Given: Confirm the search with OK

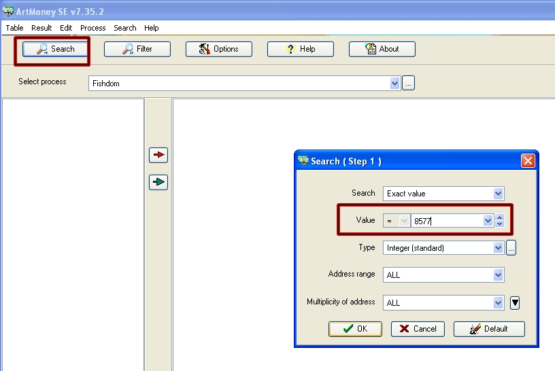Looking at the screenshot, I should (x=355, y=329).
